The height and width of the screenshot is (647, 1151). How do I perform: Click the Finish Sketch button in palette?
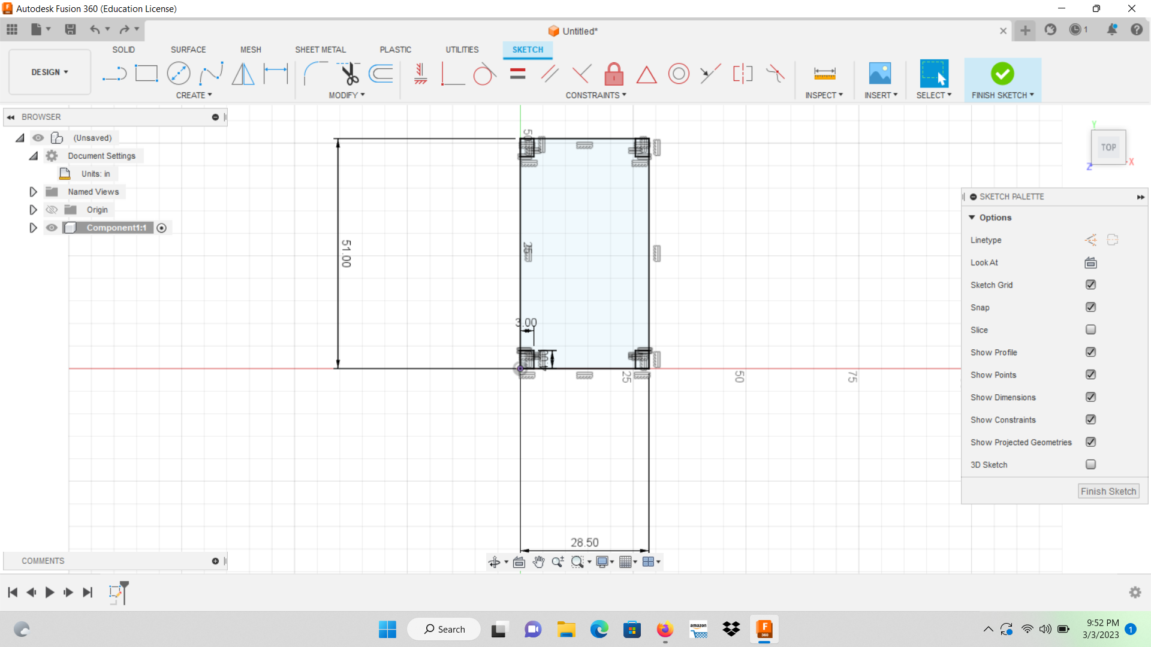click(1108, 491)
